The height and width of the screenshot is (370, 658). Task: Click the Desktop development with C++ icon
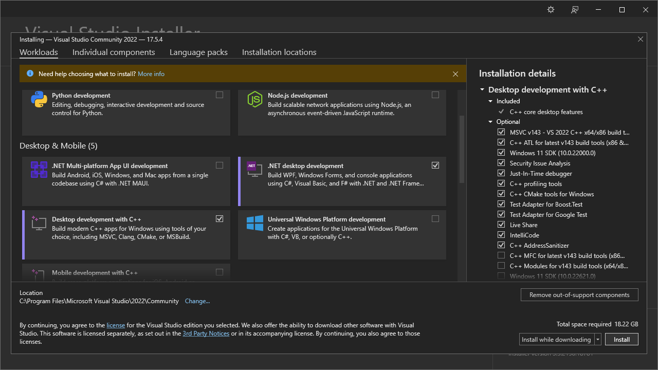click(39, 223)
